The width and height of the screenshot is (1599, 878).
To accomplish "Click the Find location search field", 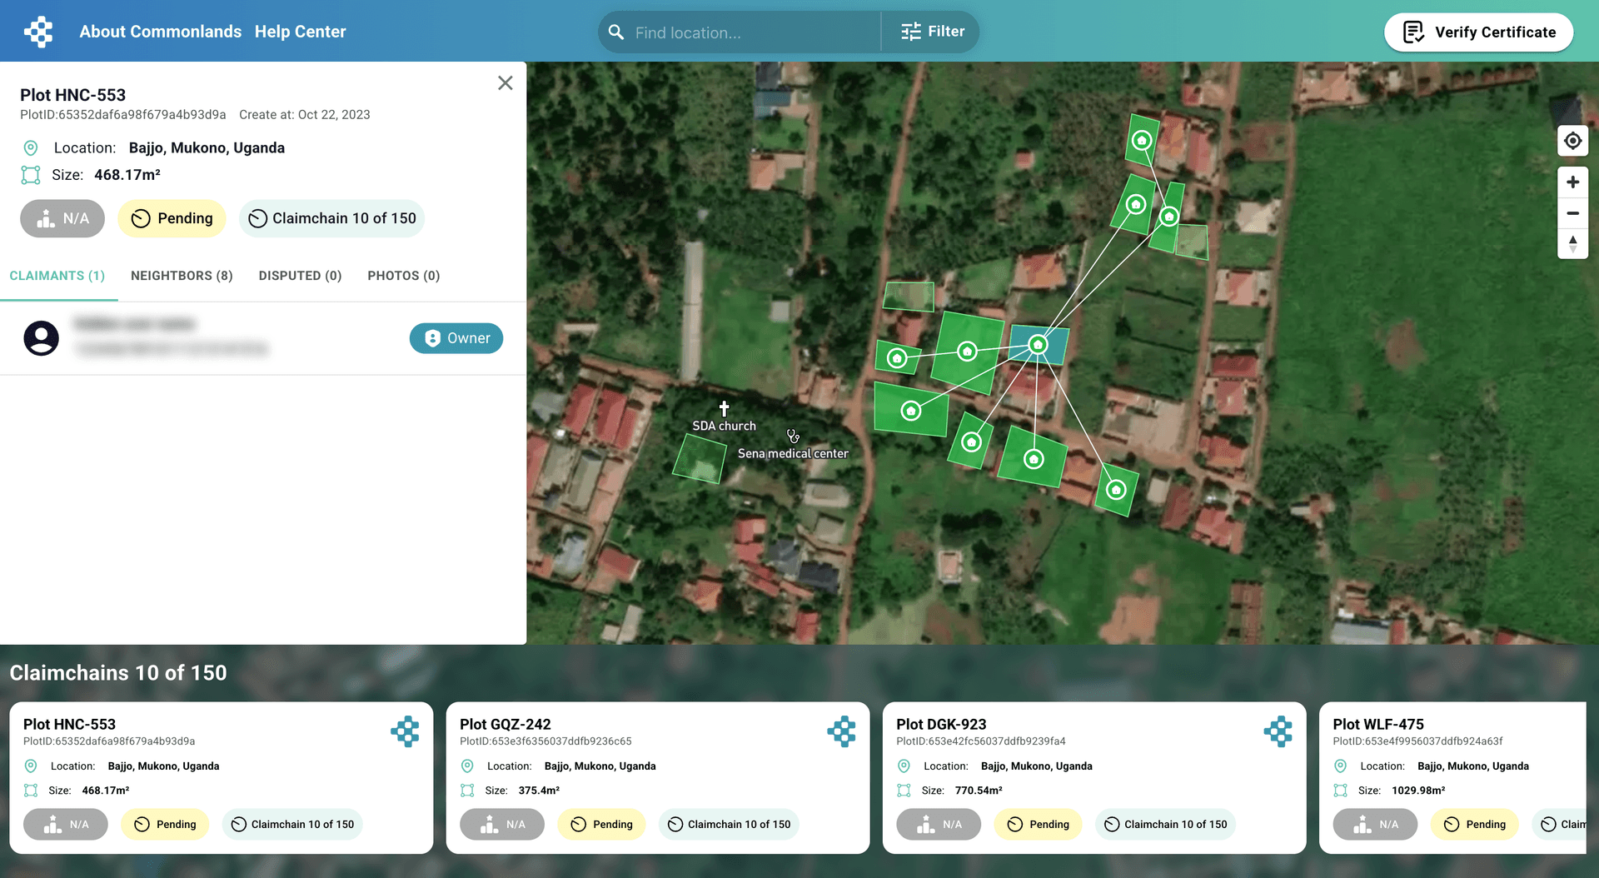I will [x=750, y=32].
